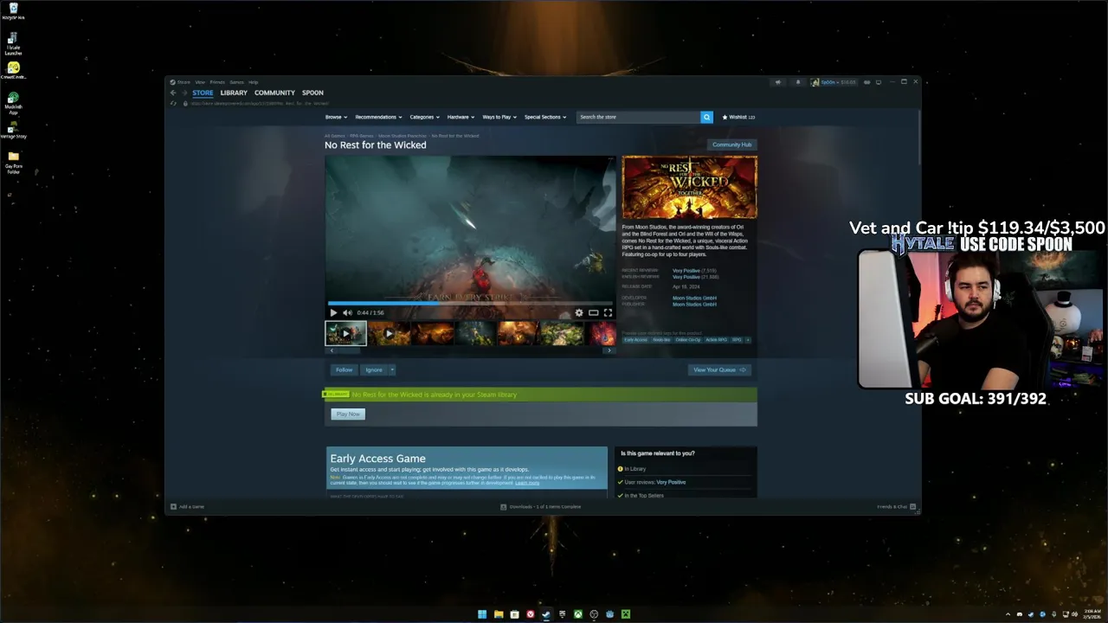Open Steam notifications bell
1108x623 pixels.
click(x=797, y=82)
